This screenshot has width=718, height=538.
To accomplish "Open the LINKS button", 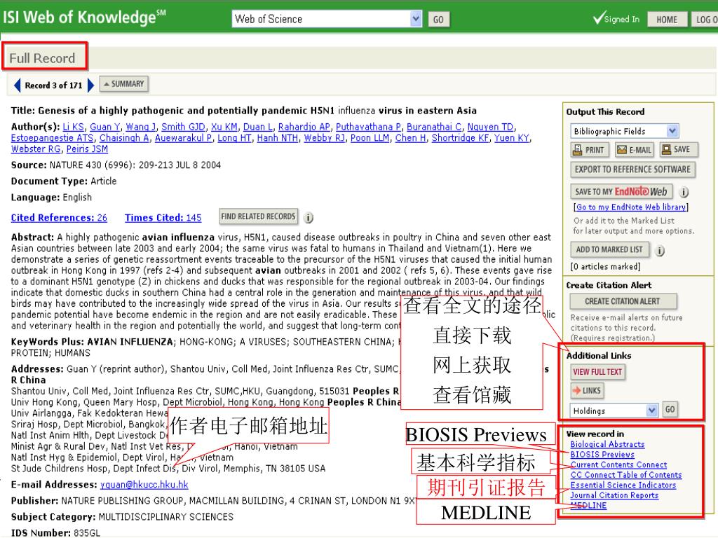I will click(587, 391).
